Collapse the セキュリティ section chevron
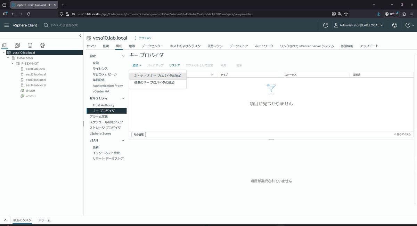Viewport: 417px width, 226px height. (123, 98)
